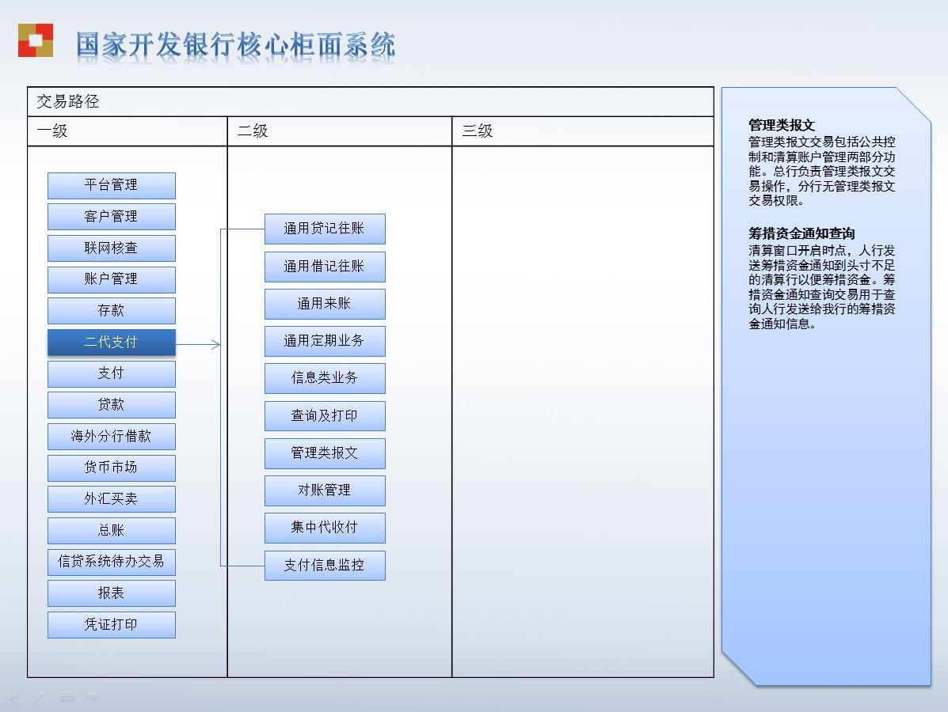Choose the 总账 button
This screenshot has height=712, width=948.
click(111, 531)
